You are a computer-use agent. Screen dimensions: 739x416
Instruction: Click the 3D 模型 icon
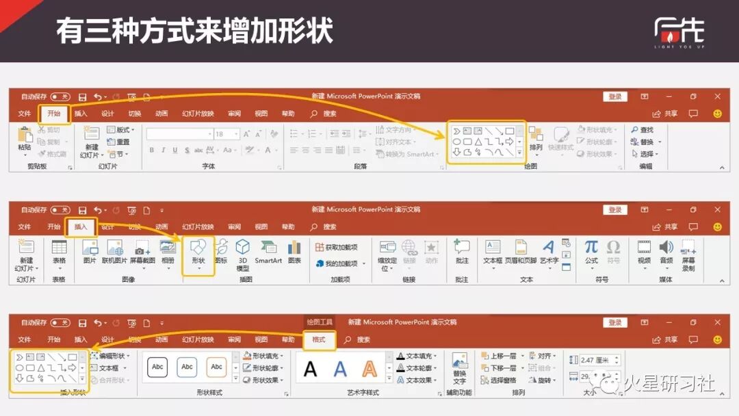pos(243,255)
